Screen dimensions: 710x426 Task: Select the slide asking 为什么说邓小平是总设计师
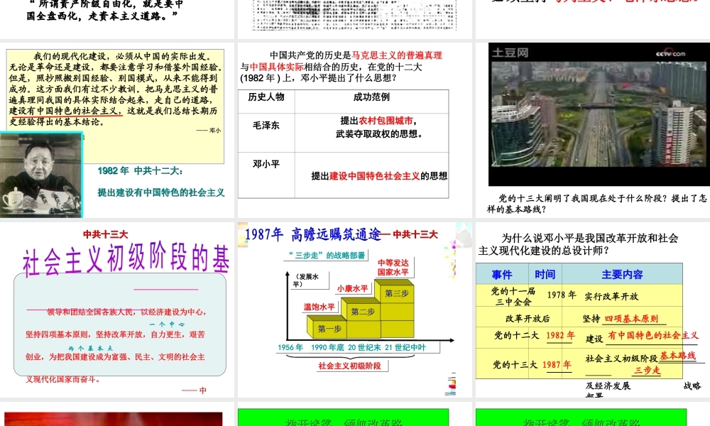(x=593, y=310)
